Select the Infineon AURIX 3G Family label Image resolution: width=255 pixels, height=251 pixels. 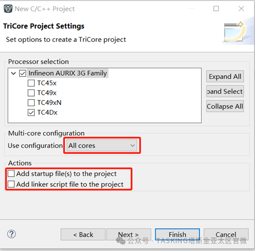pos(68,73)
